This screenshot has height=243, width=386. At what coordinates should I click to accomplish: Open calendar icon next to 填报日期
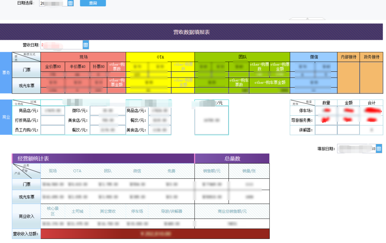[x=379, y=148]
